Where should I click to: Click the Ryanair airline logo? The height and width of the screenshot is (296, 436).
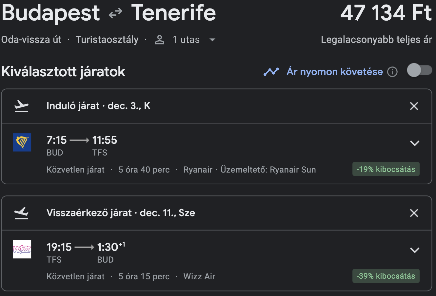pyautogui.click(x=22, y=142)
